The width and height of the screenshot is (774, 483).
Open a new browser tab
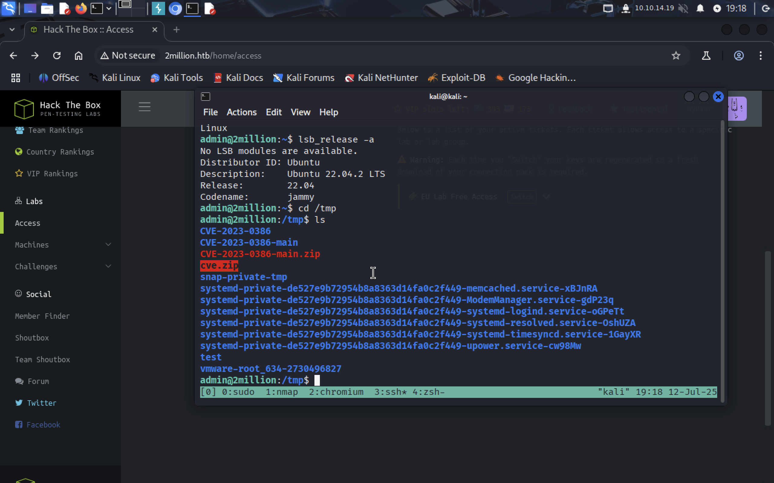click(x=176, y=30)
